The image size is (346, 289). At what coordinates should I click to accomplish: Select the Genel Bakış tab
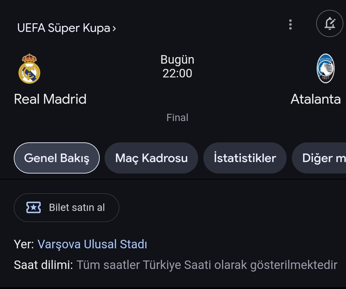coord(56,158)
